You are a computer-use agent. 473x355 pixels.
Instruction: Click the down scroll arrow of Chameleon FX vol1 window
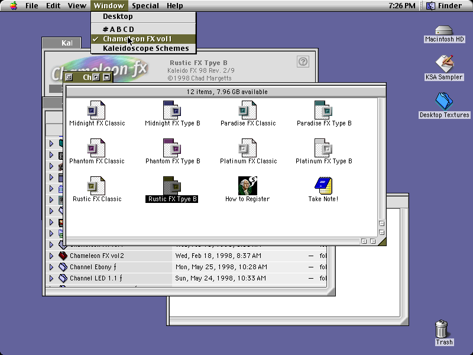(381, 233)
